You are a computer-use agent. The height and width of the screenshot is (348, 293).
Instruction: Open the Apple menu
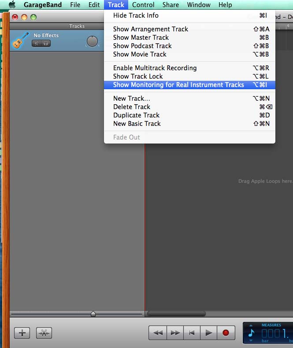click(x=12, y=5)
